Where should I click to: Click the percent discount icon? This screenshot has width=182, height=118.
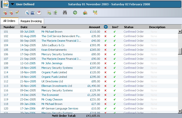click(x=95, y=13)
